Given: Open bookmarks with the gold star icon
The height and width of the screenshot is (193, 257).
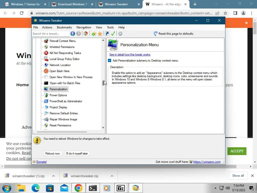Looking at the screenshot, I should point(100,34).
